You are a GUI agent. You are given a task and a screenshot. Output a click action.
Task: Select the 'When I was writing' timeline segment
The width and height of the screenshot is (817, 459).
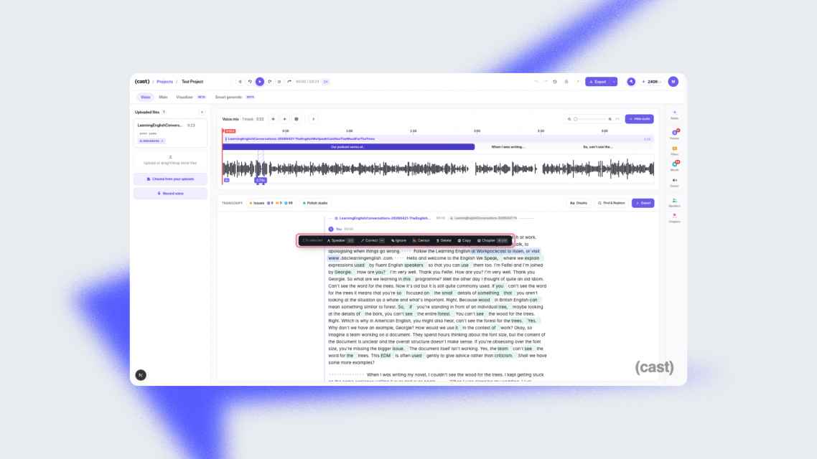tap(508, 147)
